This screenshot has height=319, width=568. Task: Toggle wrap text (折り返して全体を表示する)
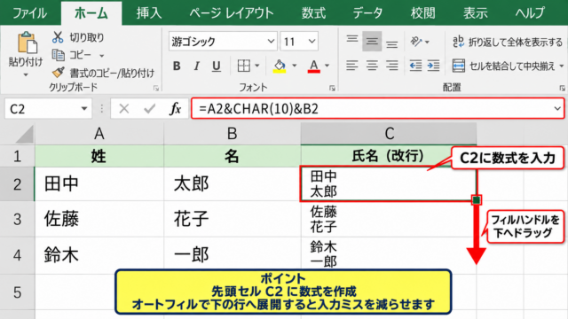point(508,42)
